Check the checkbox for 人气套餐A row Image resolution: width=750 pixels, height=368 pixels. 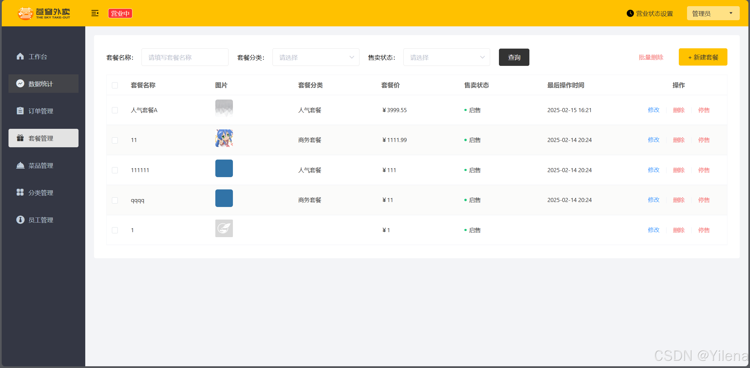115,110
